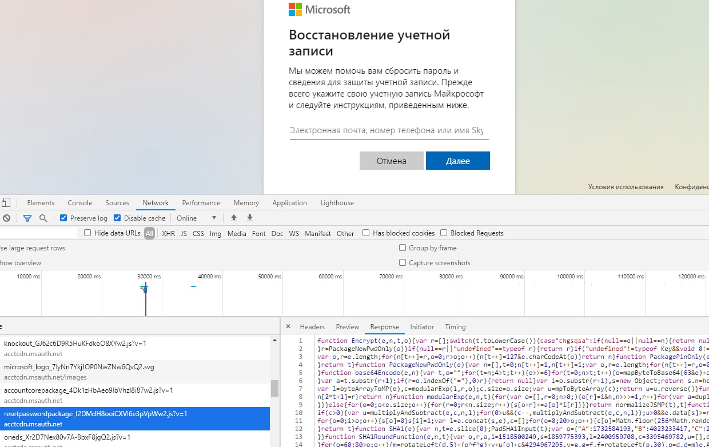
Task: Click the Export HAR download arrow icon
Action: (x=250, y=218)
